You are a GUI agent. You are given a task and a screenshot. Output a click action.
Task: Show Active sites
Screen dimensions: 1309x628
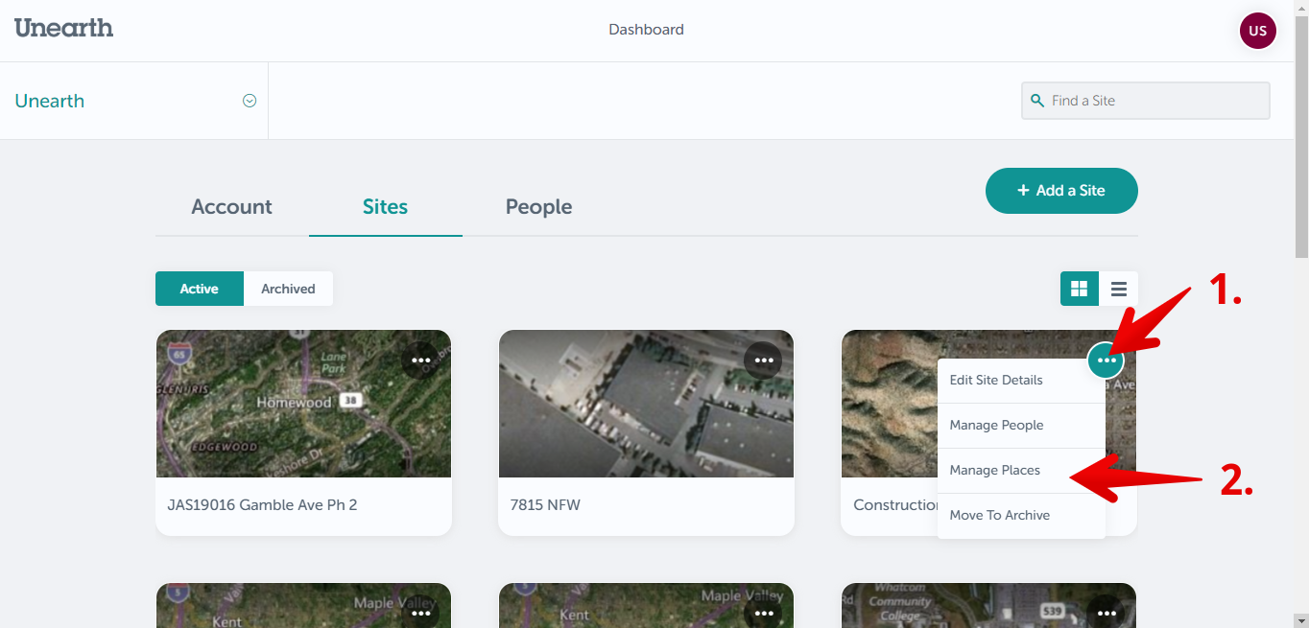[x=200, y=289]
